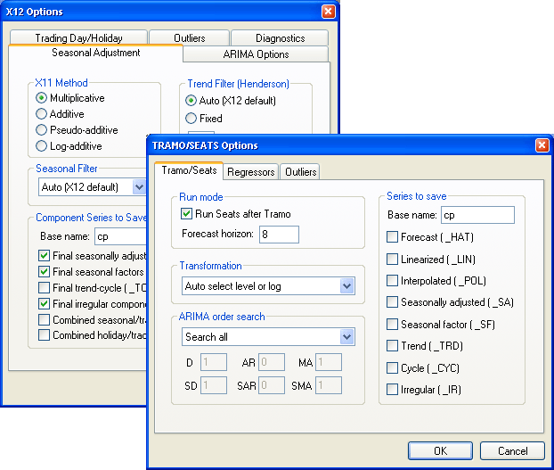The image size is (554, 470).
Task: Tick the Trend (_TRD) checkbox
Action: pyautogui.click(x=393, y=346)
